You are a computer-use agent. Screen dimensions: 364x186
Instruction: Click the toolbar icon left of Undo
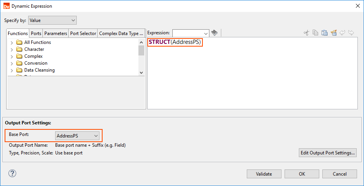click(334, 33)
